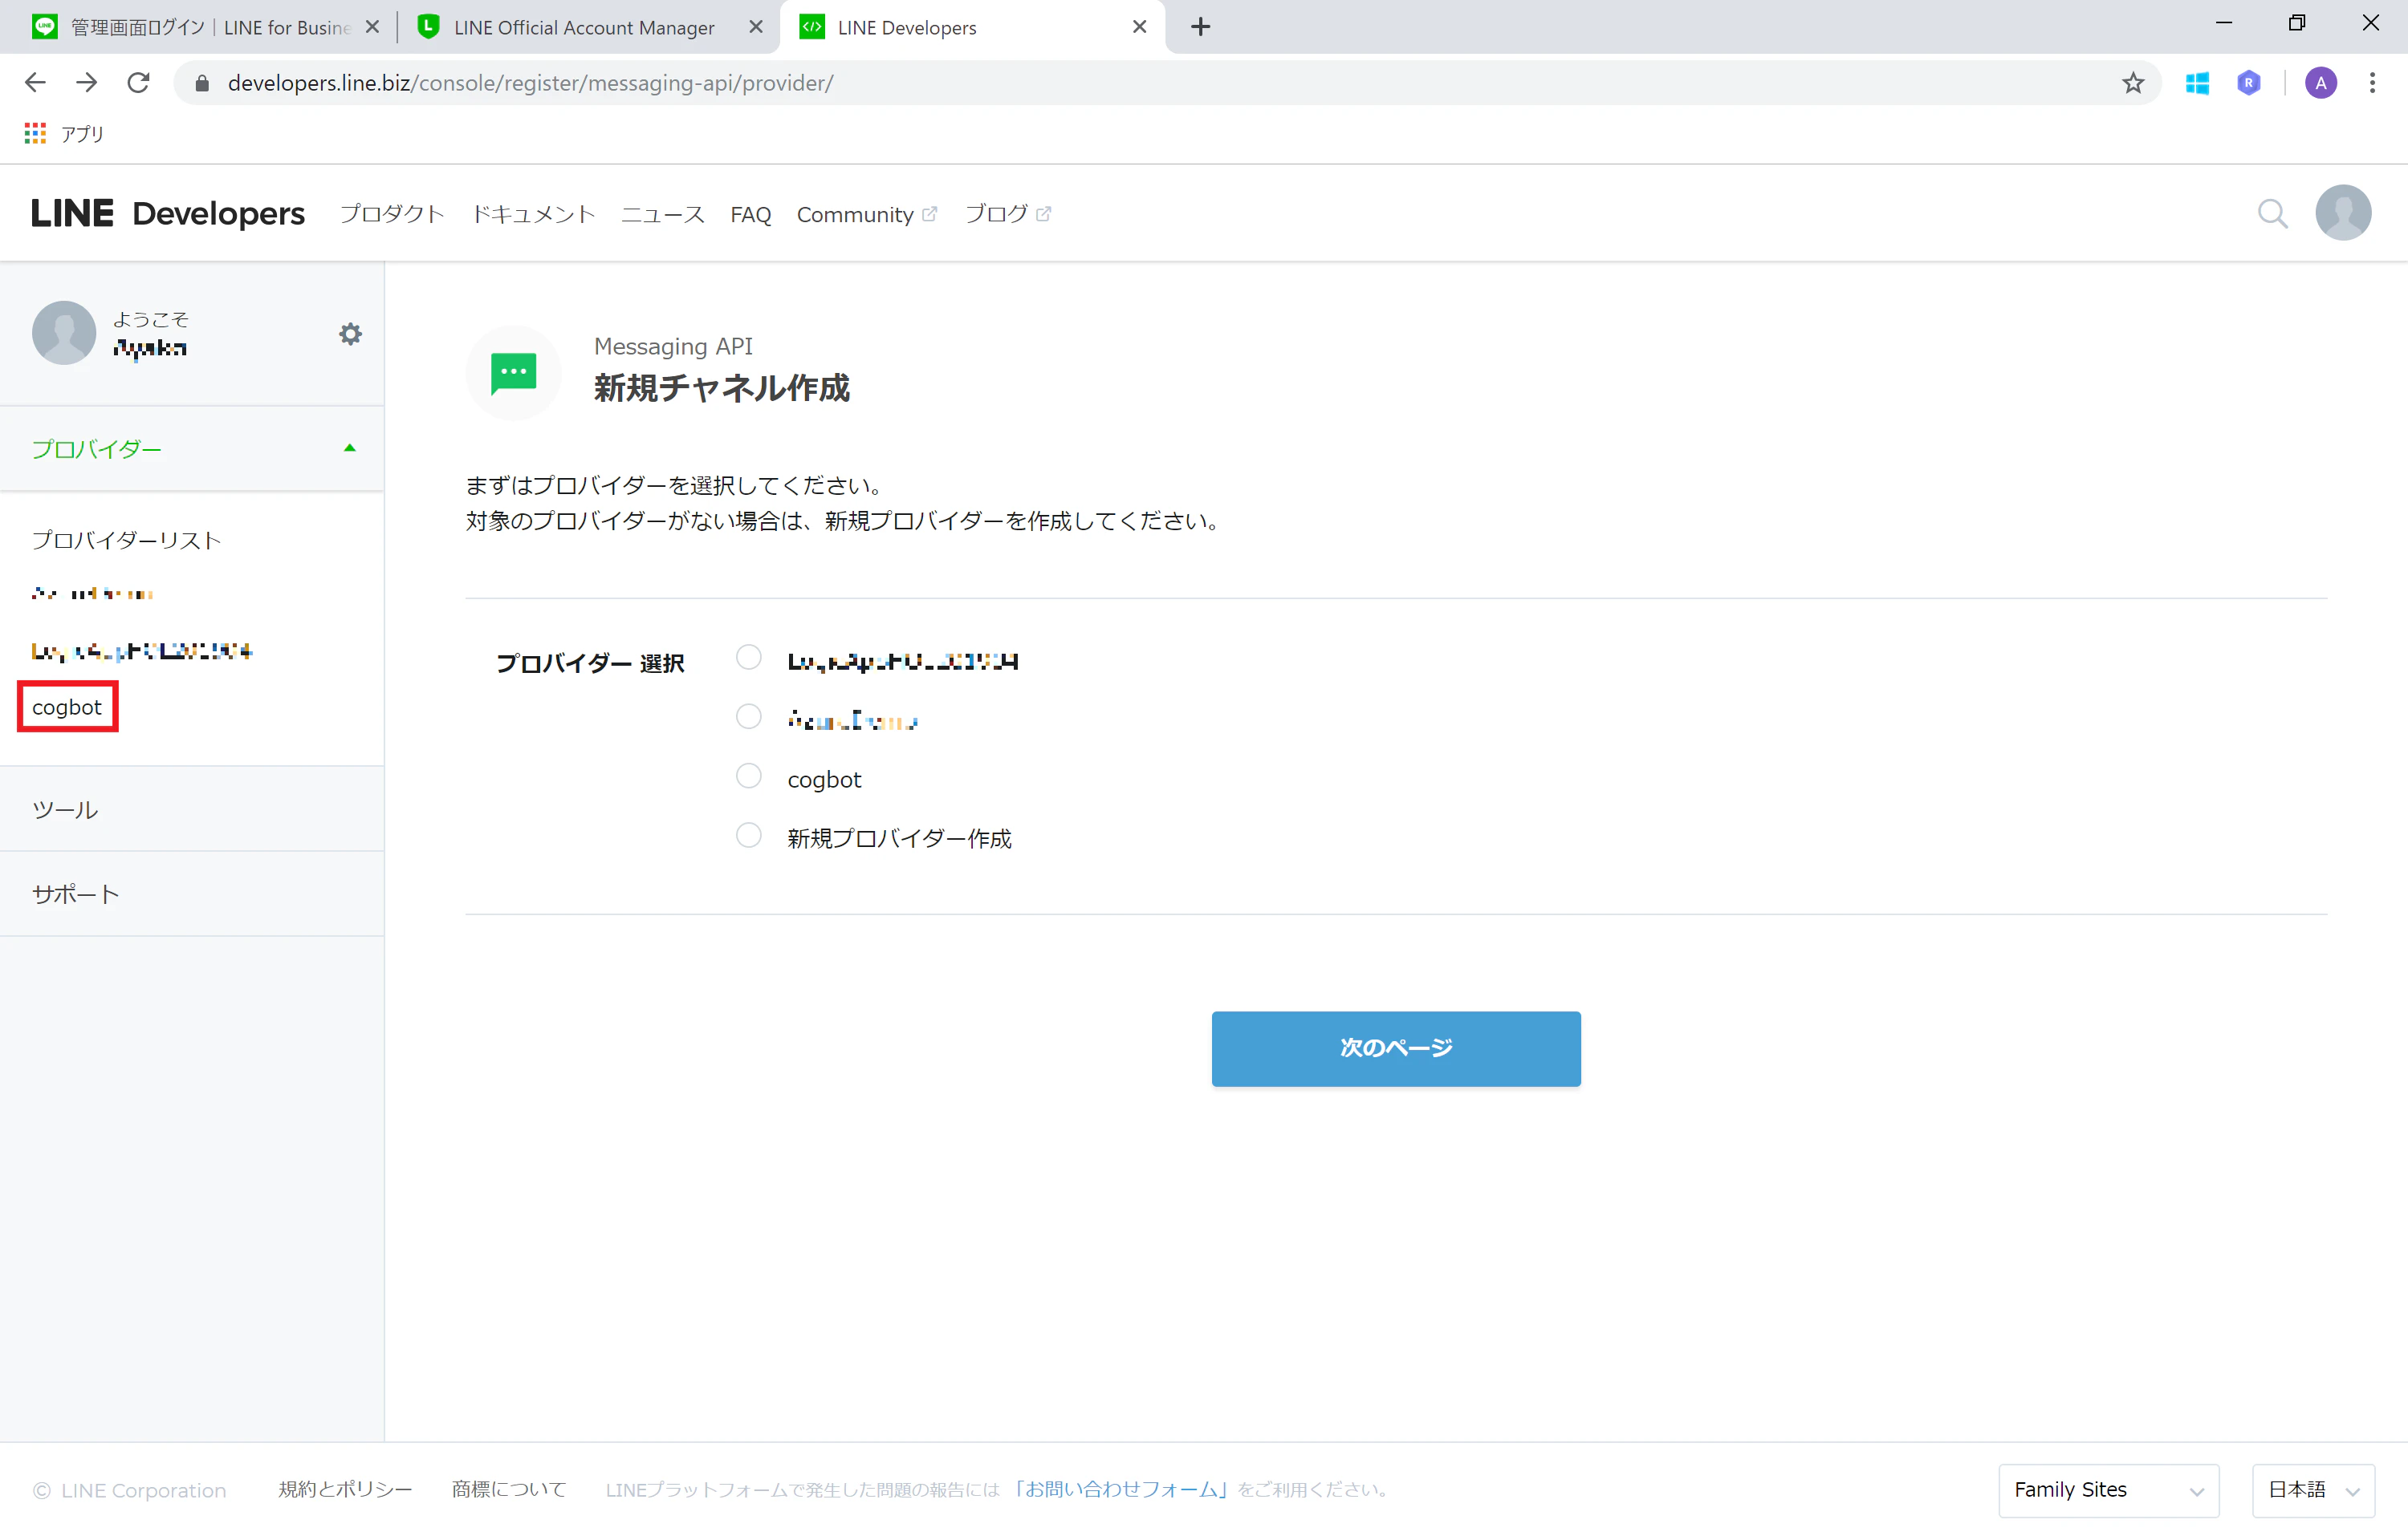The image size is (2408, 1540).
Task: Select the 新規プロバイダー作成 radio button
Action: 748,835
